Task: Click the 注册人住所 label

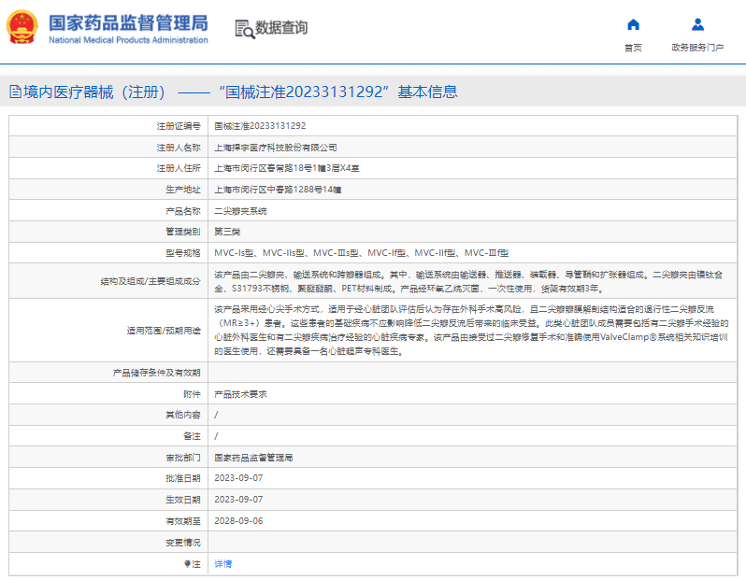Action: tap(179, 168)
